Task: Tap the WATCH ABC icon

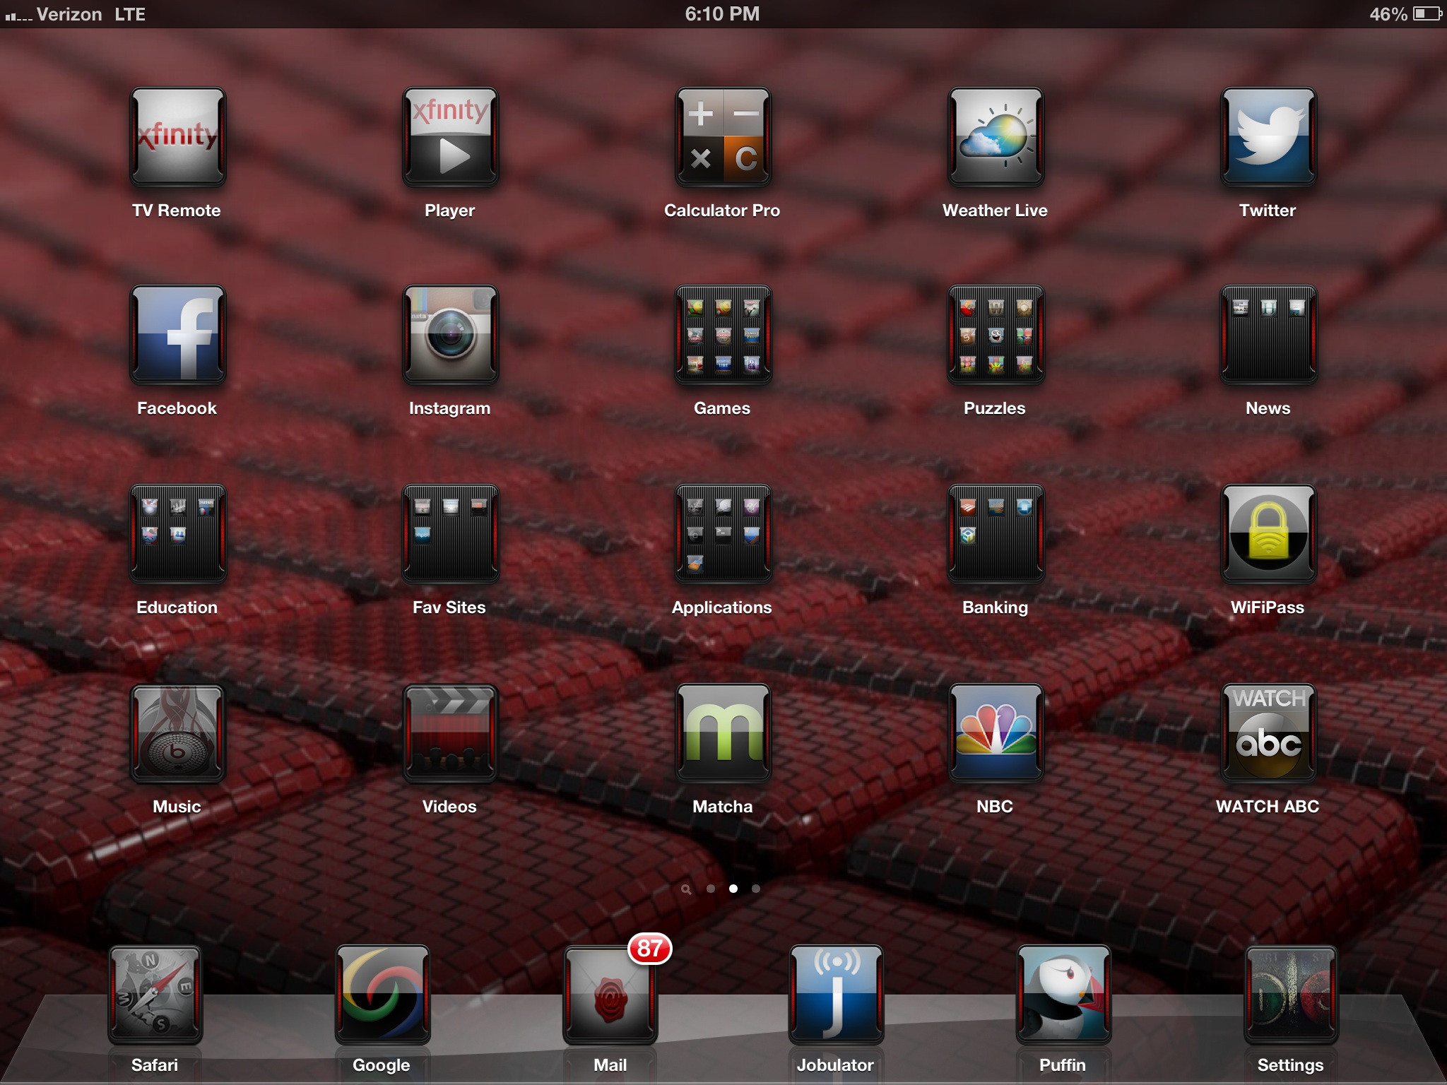Action: pos(1268,733)
